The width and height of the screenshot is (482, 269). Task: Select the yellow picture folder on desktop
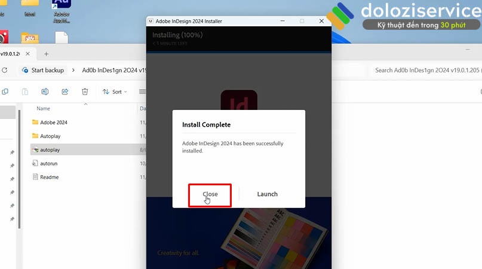pyautogui.click(x=30, y=38)
